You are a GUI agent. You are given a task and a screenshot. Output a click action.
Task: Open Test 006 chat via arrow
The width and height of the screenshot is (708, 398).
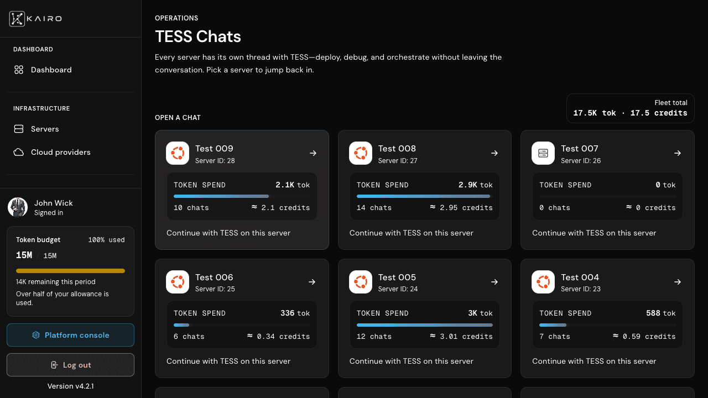312,282
